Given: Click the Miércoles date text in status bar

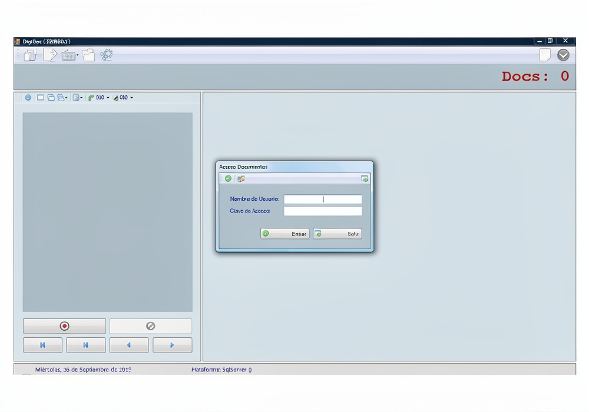Looking at the screenshot, I should tap(83, 370).
